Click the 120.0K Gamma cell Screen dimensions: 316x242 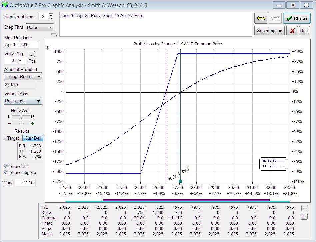(x=138, y=218)
